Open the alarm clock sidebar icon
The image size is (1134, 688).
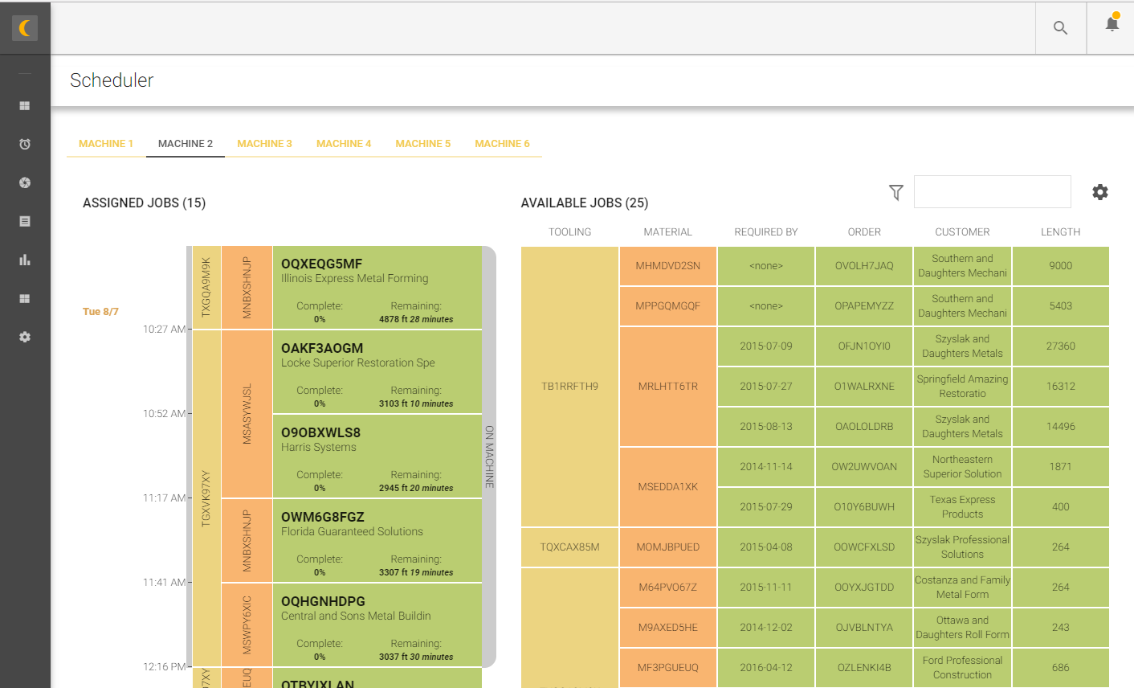click(25, 145)
